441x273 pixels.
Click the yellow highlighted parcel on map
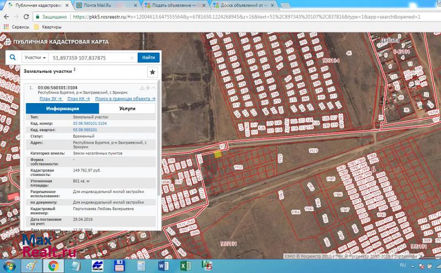click(x=218, y=155)
